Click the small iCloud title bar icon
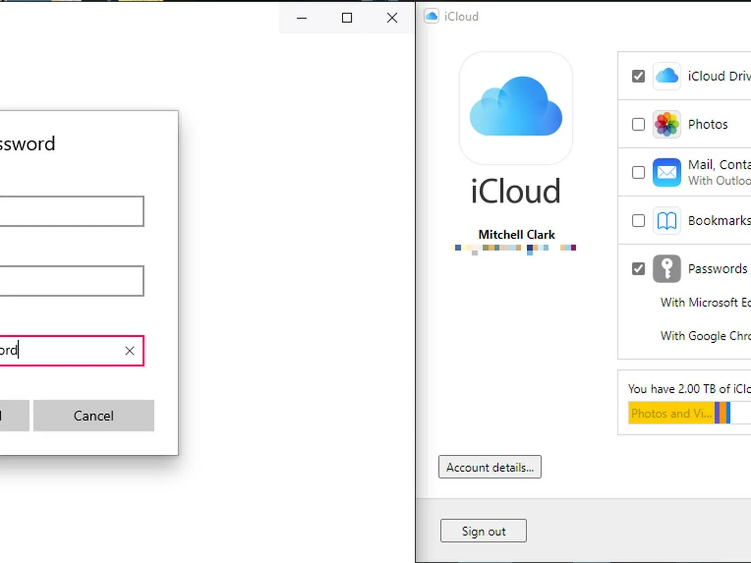This screenshot has height=563, width=751. pyautogui.click(x=431, y=16)
